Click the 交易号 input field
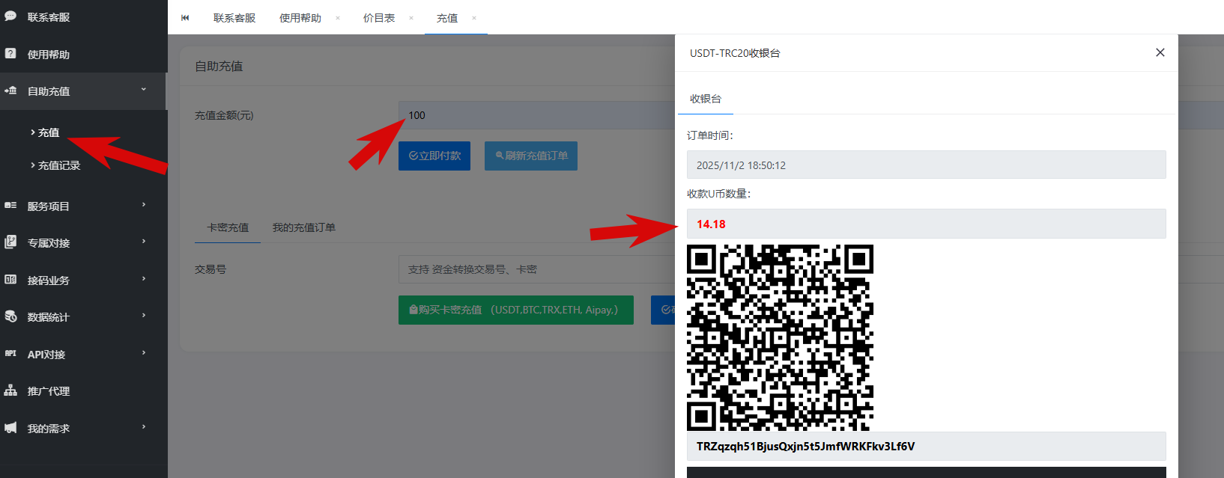This screenshot has width=1224, height=478. (536, 269)
